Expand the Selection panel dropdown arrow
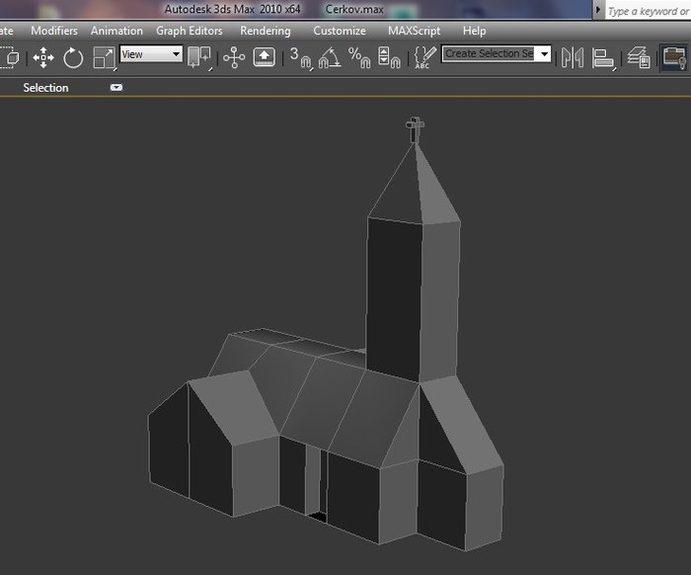The width and height of the screenshot is (691, 575). click(116, 88)
